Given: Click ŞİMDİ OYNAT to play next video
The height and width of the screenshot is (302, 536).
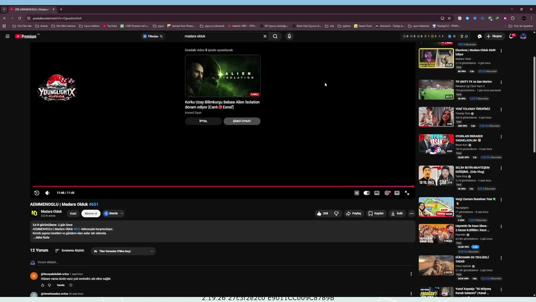Looking at the screenshot, I should click(242, 121).
